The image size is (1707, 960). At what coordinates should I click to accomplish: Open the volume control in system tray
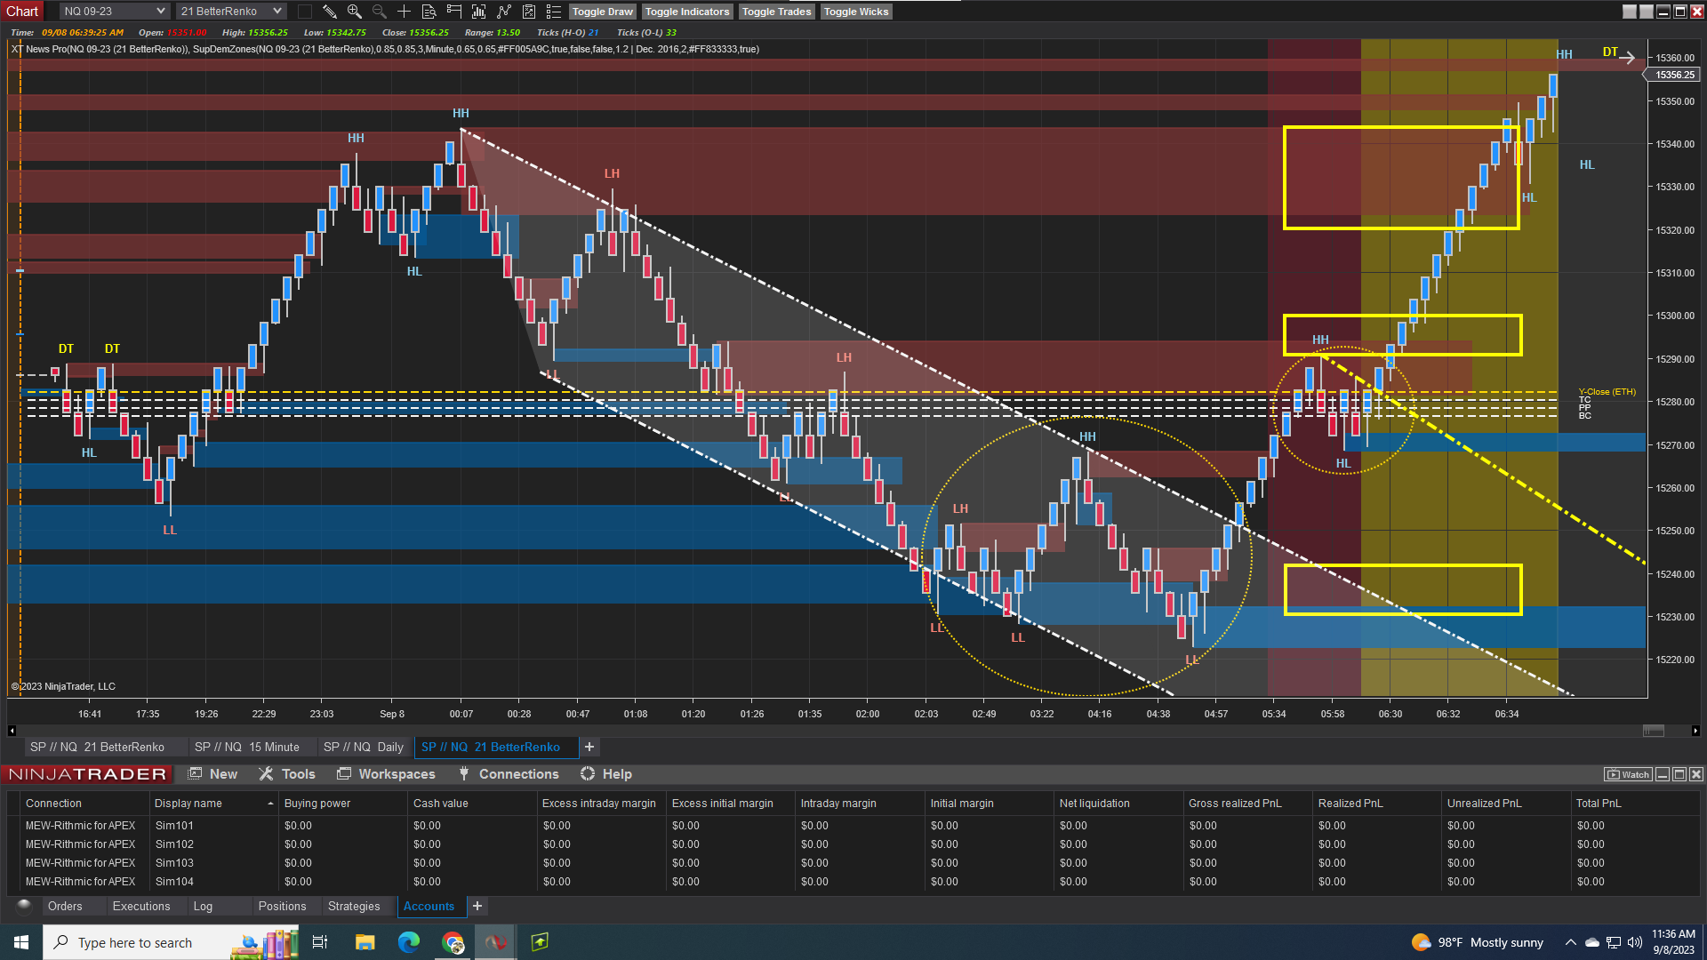click(x=1634, y=942)
